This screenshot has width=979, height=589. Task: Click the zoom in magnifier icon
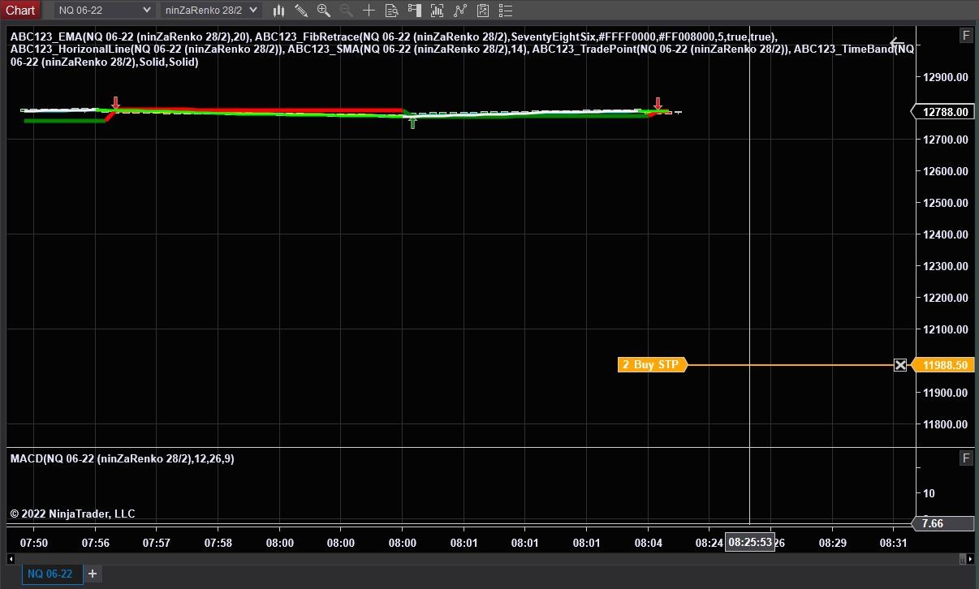point(324,11)
